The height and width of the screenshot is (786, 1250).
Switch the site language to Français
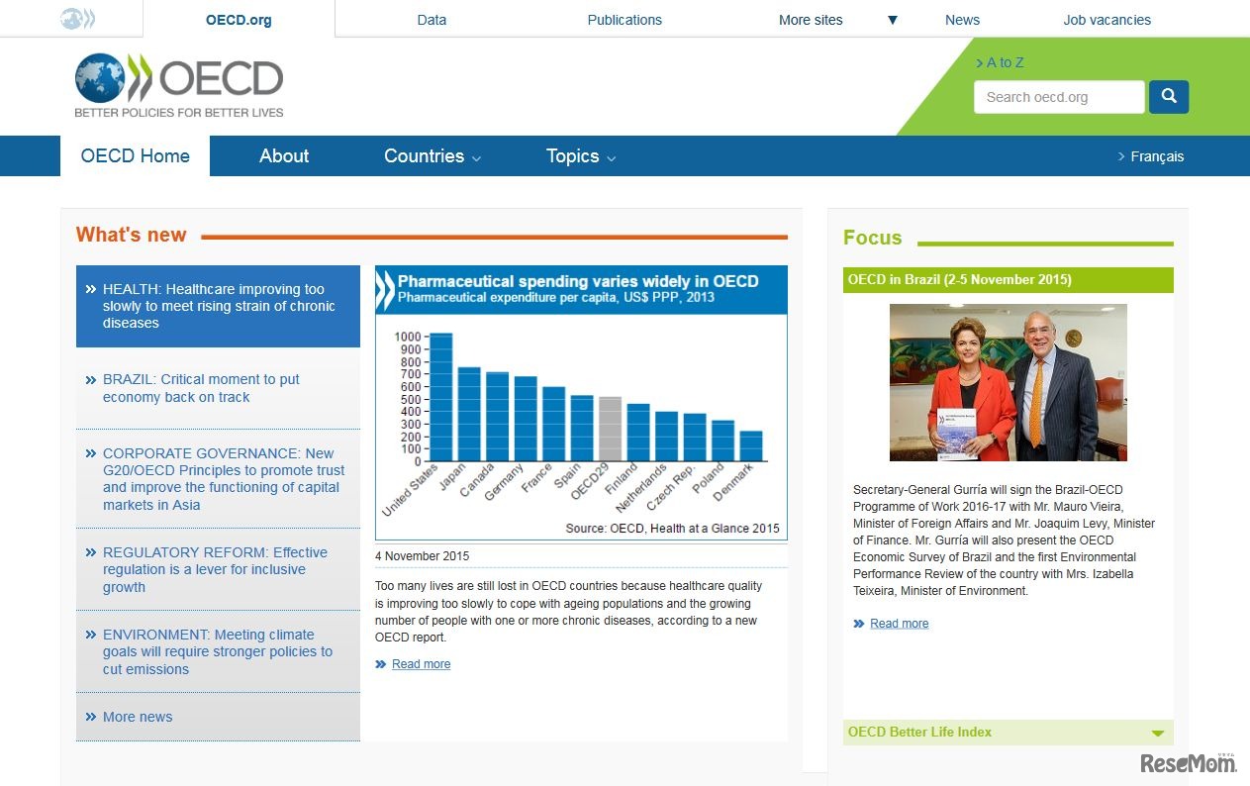(1156, 155)
